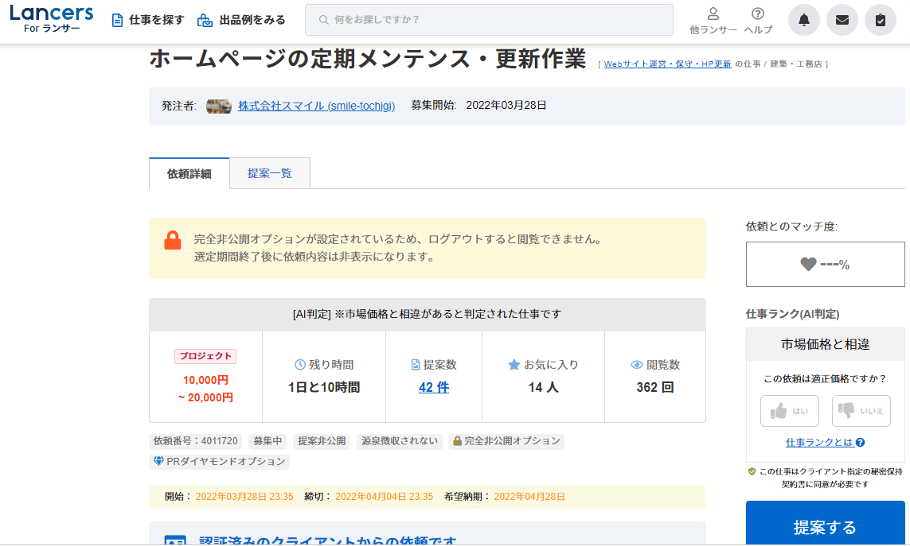Click the document icon beside 提案数

[416, 365]
